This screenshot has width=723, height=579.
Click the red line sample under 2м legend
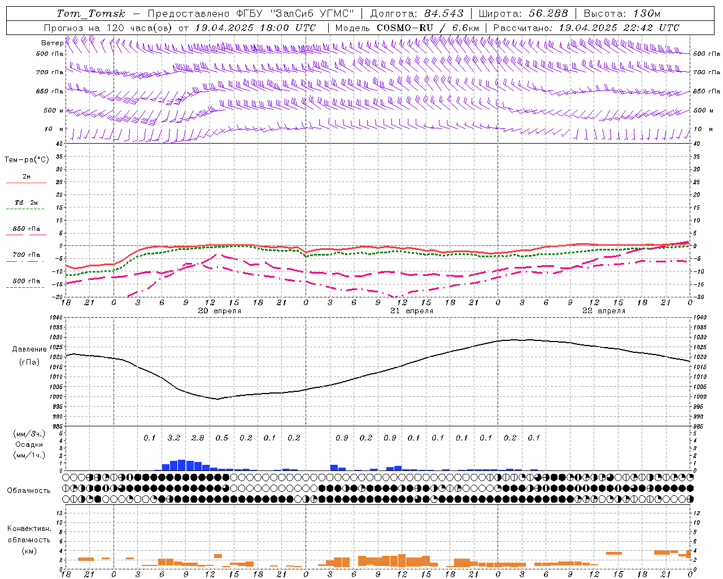(x=26, y=183)
